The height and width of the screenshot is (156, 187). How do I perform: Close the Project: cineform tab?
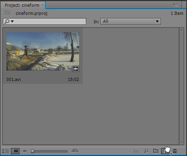[43, 5]
